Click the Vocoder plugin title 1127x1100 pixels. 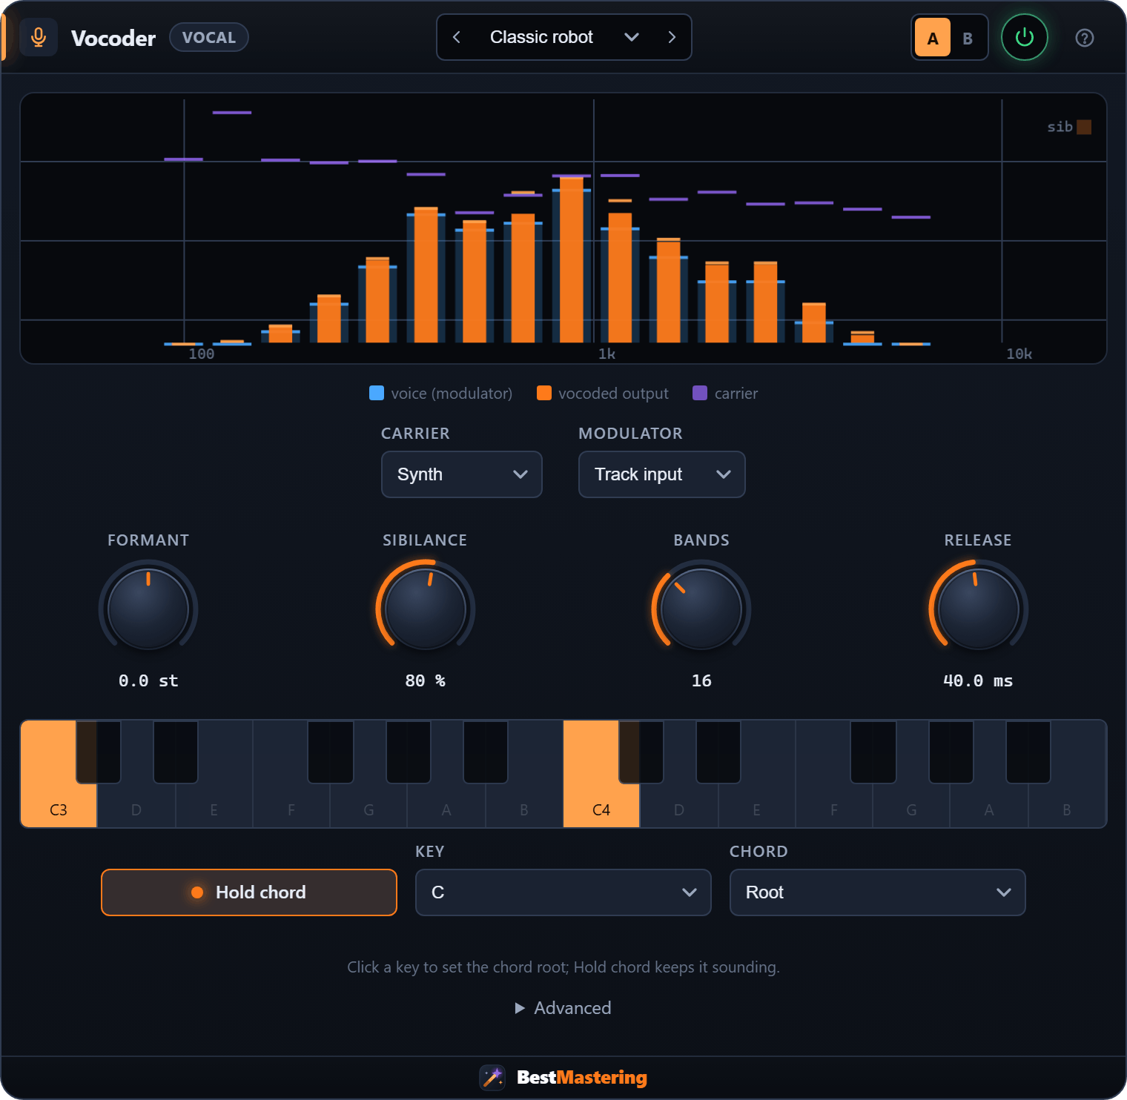[x=113, y=38]
